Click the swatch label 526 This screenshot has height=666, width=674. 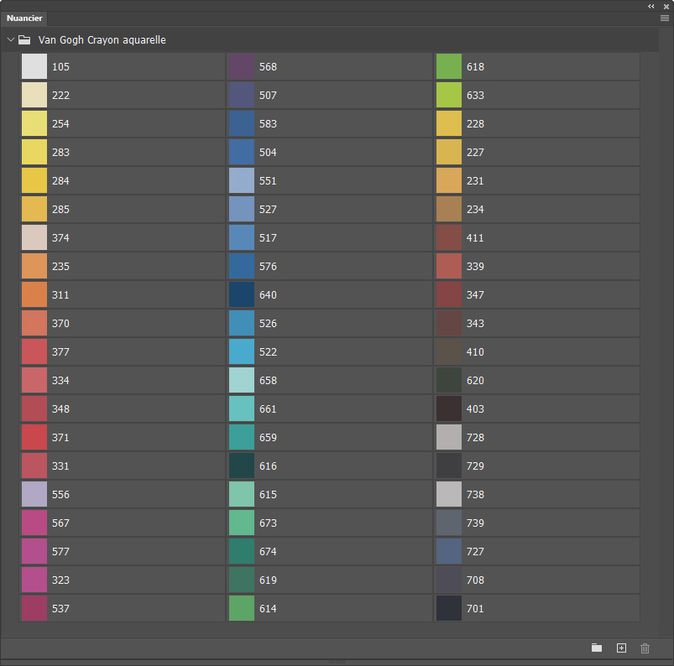268,323
